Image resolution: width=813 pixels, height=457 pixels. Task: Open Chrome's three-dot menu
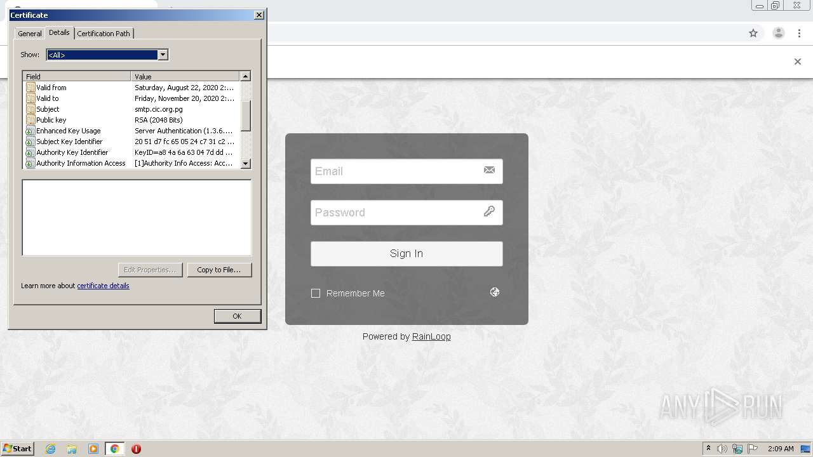tap(799, 33)
